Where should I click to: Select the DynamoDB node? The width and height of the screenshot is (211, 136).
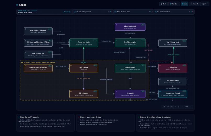pyautogui.click(x=130, y=94)
